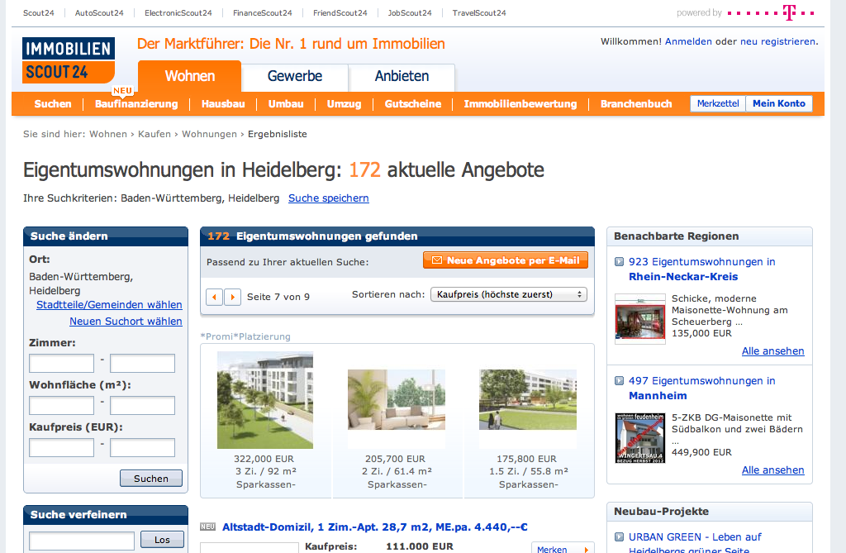Viewport: 846px width, 553px height.
Task: Click FinanceScout24 in top bar
Action: point(262,13)
